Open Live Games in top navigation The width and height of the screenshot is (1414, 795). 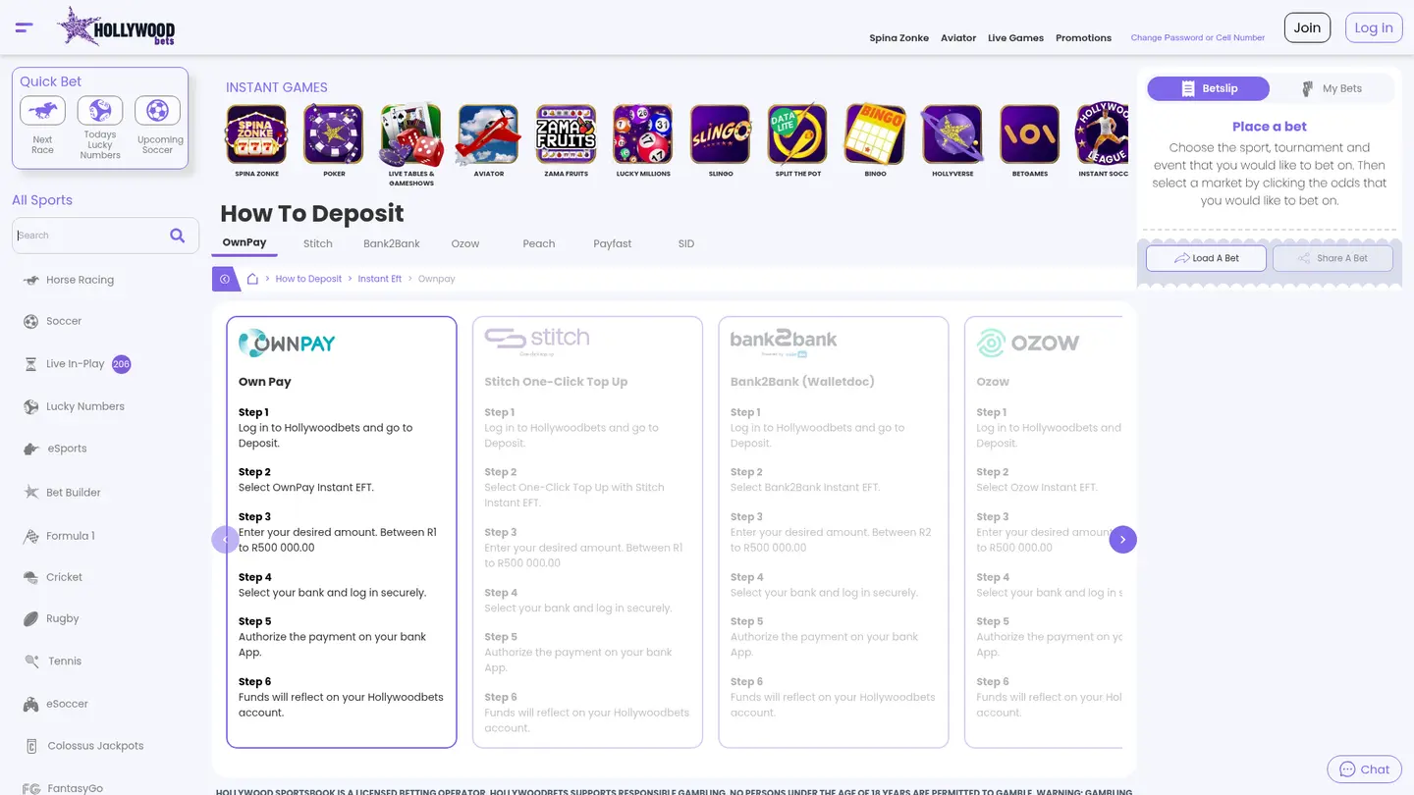[x=1015, y=38]
